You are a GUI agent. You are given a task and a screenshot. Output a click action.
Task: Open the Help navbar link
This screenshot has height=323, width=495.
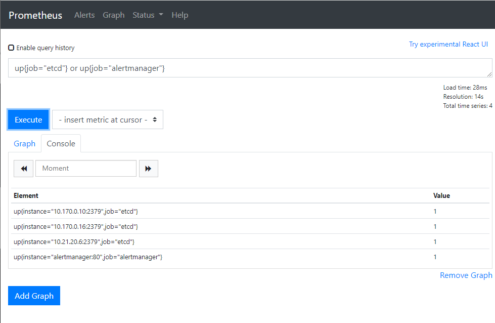pos(179,15)
